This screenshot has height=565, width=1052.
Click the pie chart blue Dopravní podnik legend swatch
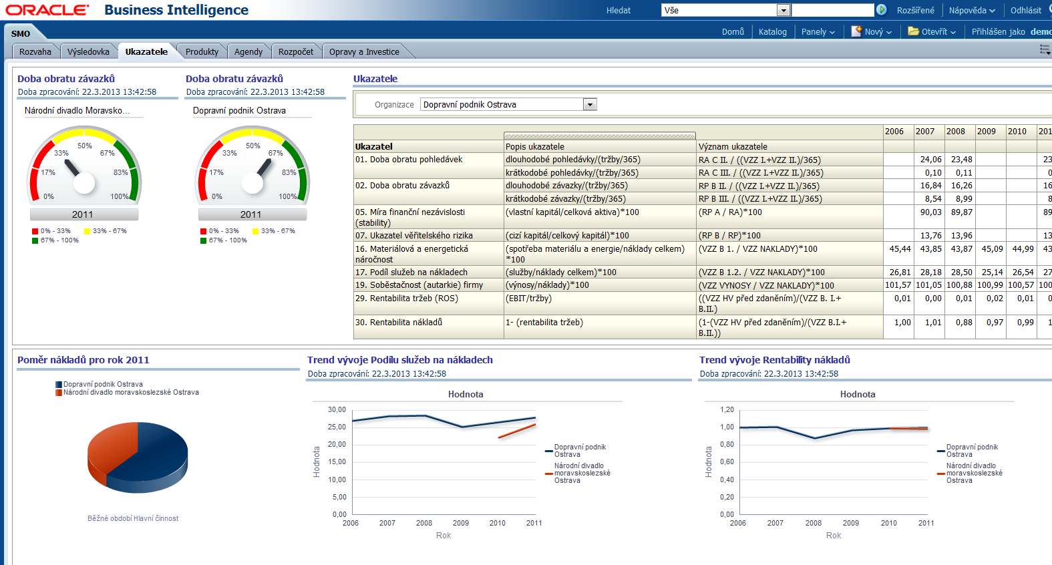coord(59,385)
